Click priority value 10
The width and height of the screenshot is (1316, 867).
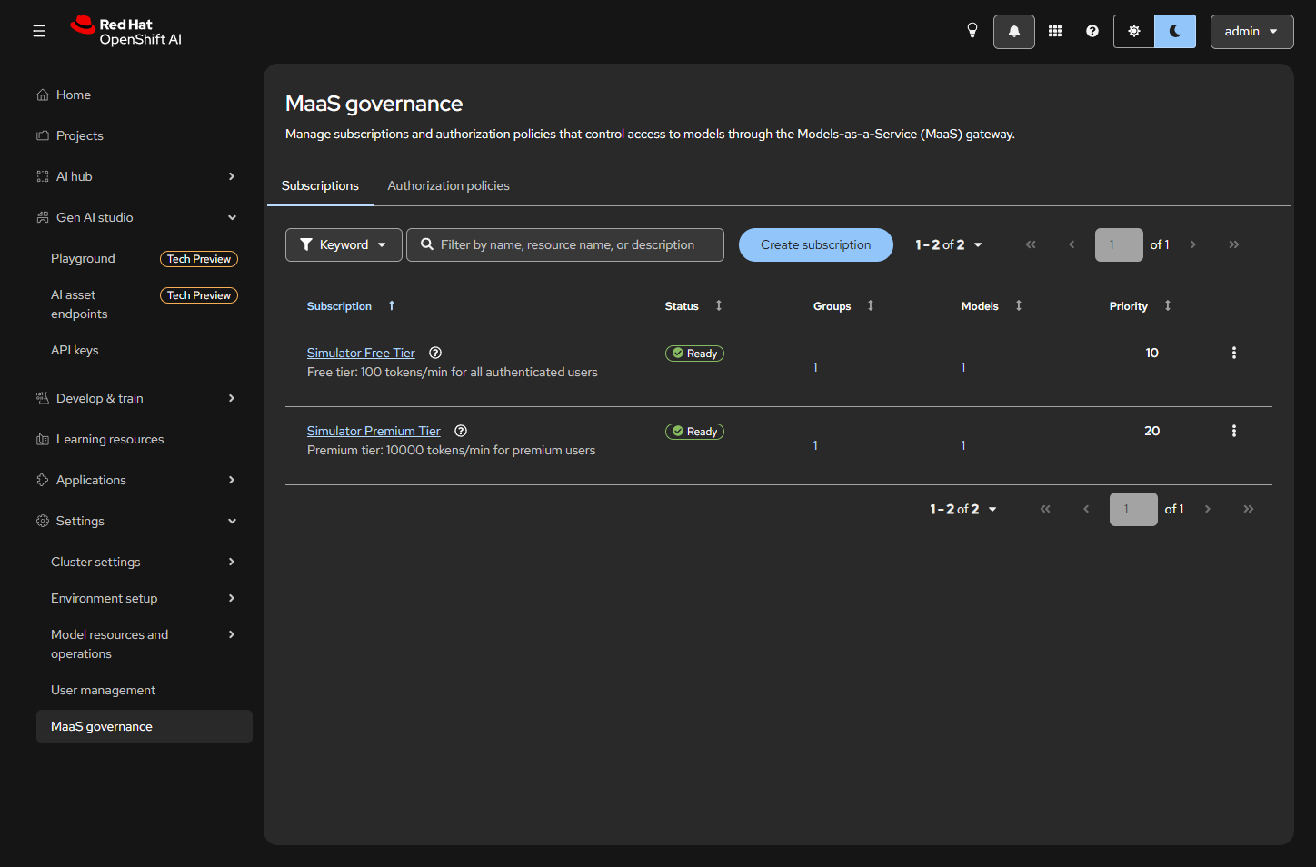pos(1151,353)
